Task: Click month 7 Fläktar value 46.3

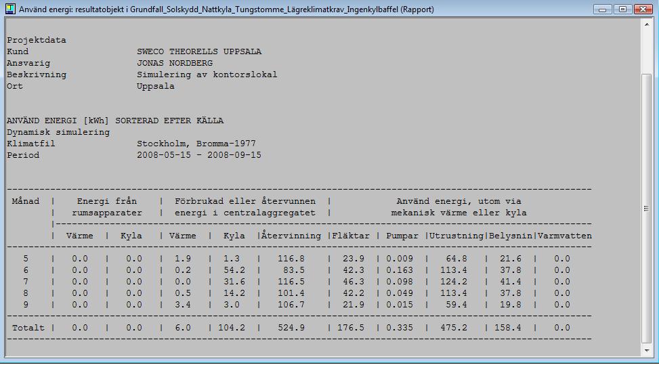Action: pyautogui.click(x=353, y=282)
